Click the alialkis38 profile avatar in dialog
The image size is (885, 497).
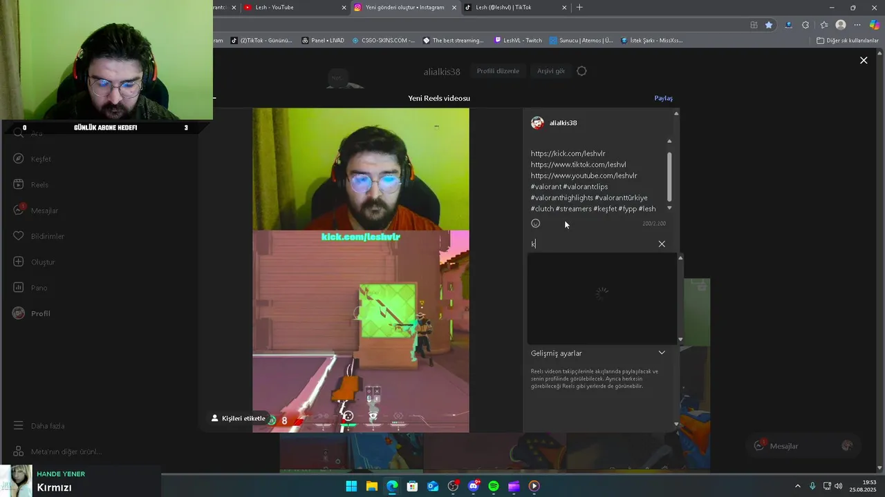pyautogui.click(x=537, y=123)
